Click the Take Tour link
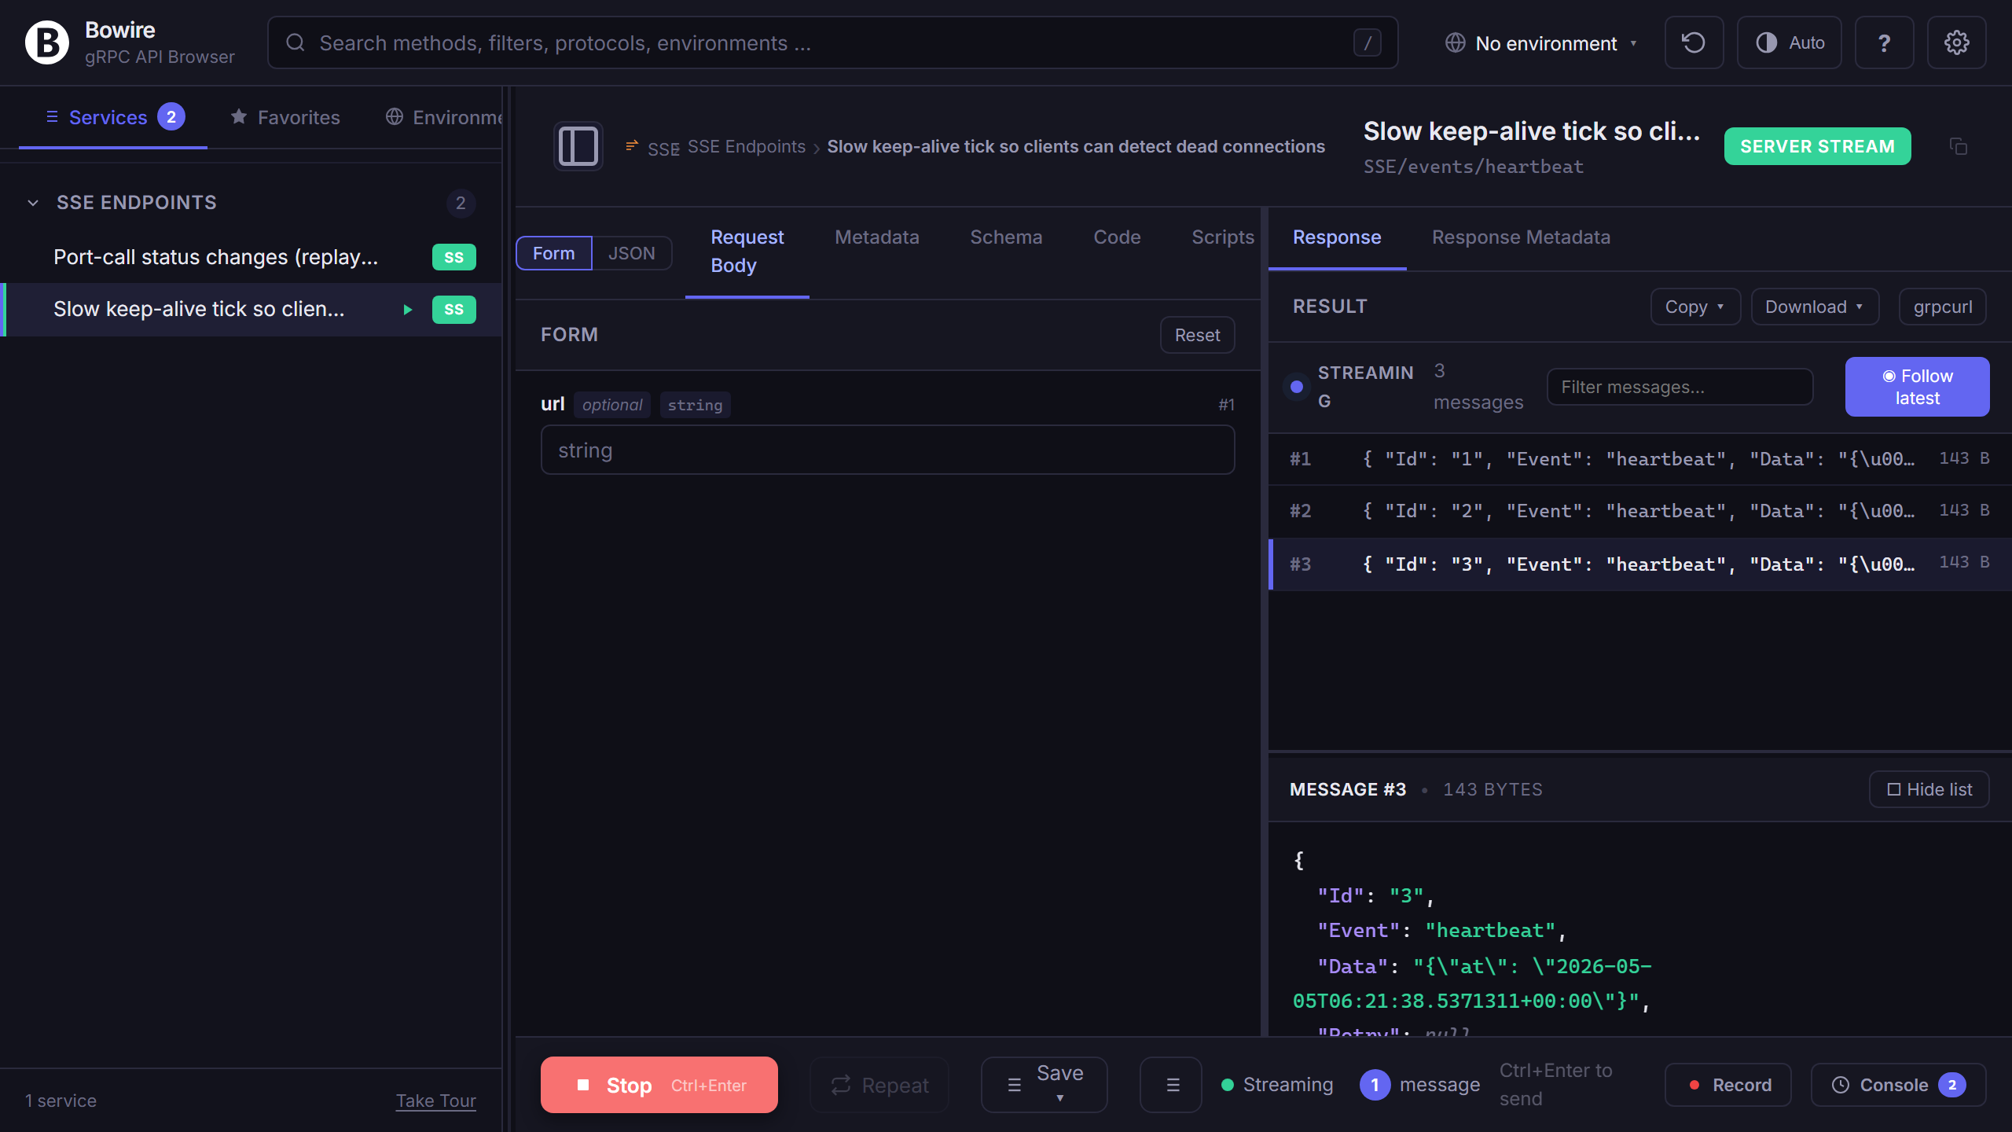The height and width of the screenshot is (1132, 2012). tap(436, 1101)
